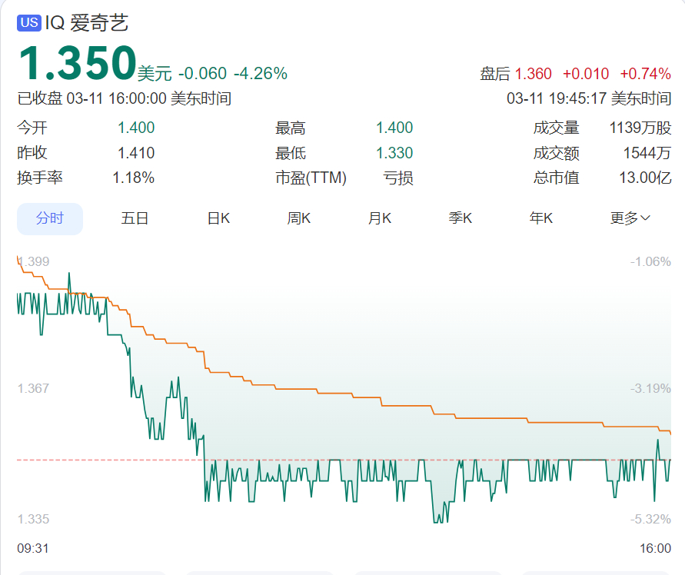Click the 最高 value 1.400
Image resolution: width=685 pixels, height=575 pixels.
(394, 128)
